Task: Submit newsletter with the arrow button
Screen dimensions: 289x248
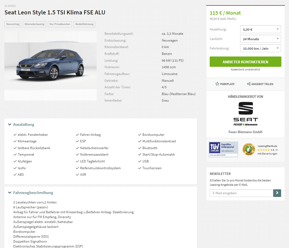Action: coord(277,193)
